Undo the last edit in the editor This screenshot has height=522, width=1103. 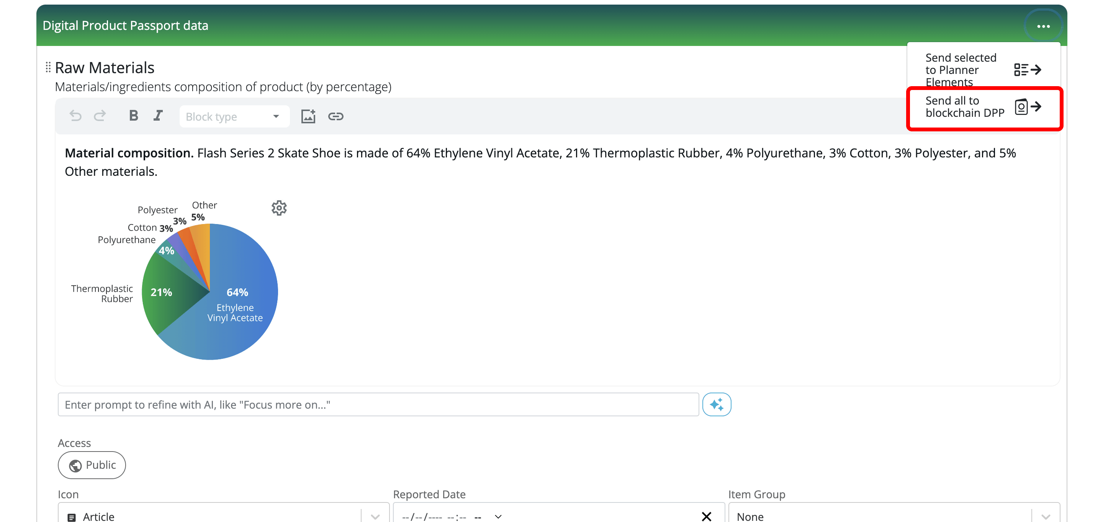(x=75, y=116)
